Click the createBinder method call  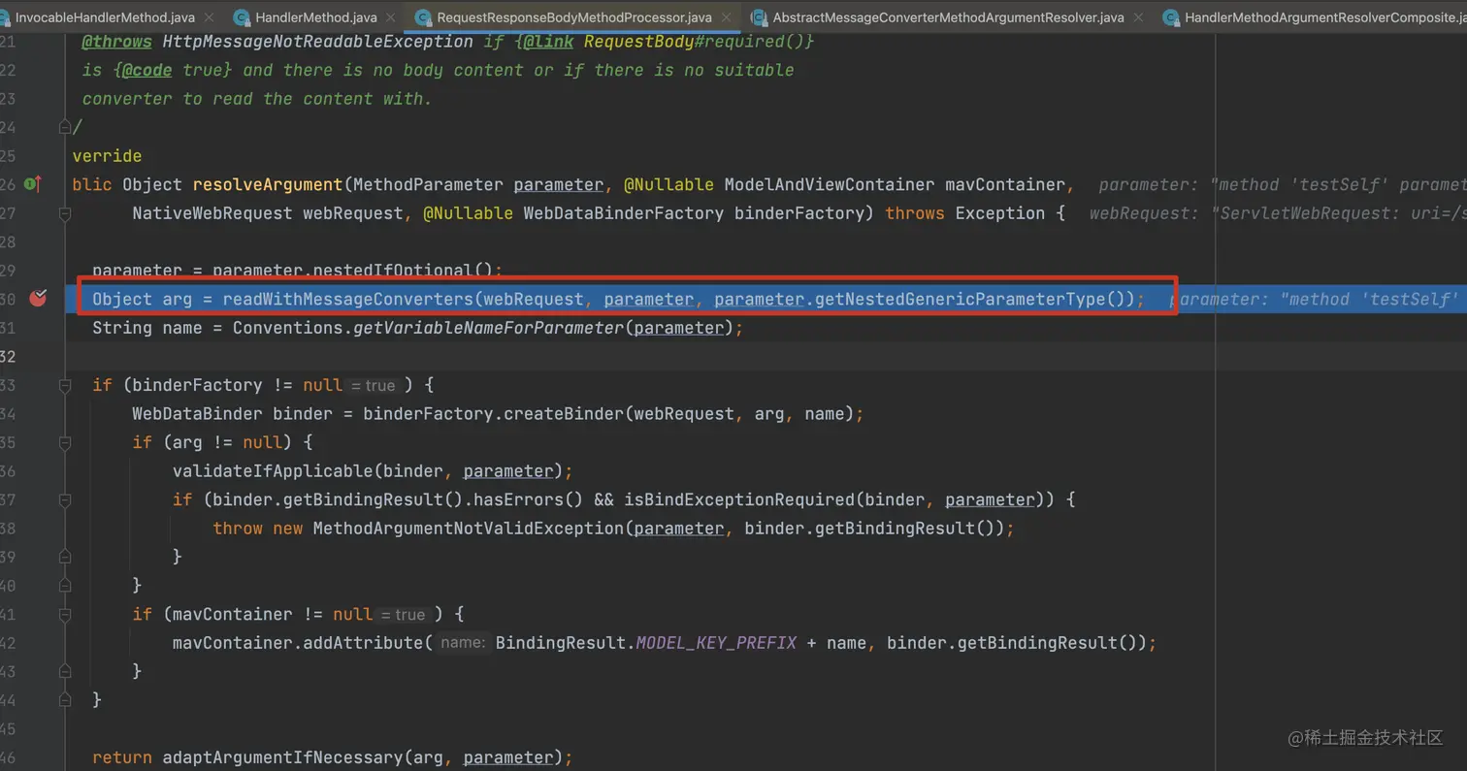pos(564,414)
